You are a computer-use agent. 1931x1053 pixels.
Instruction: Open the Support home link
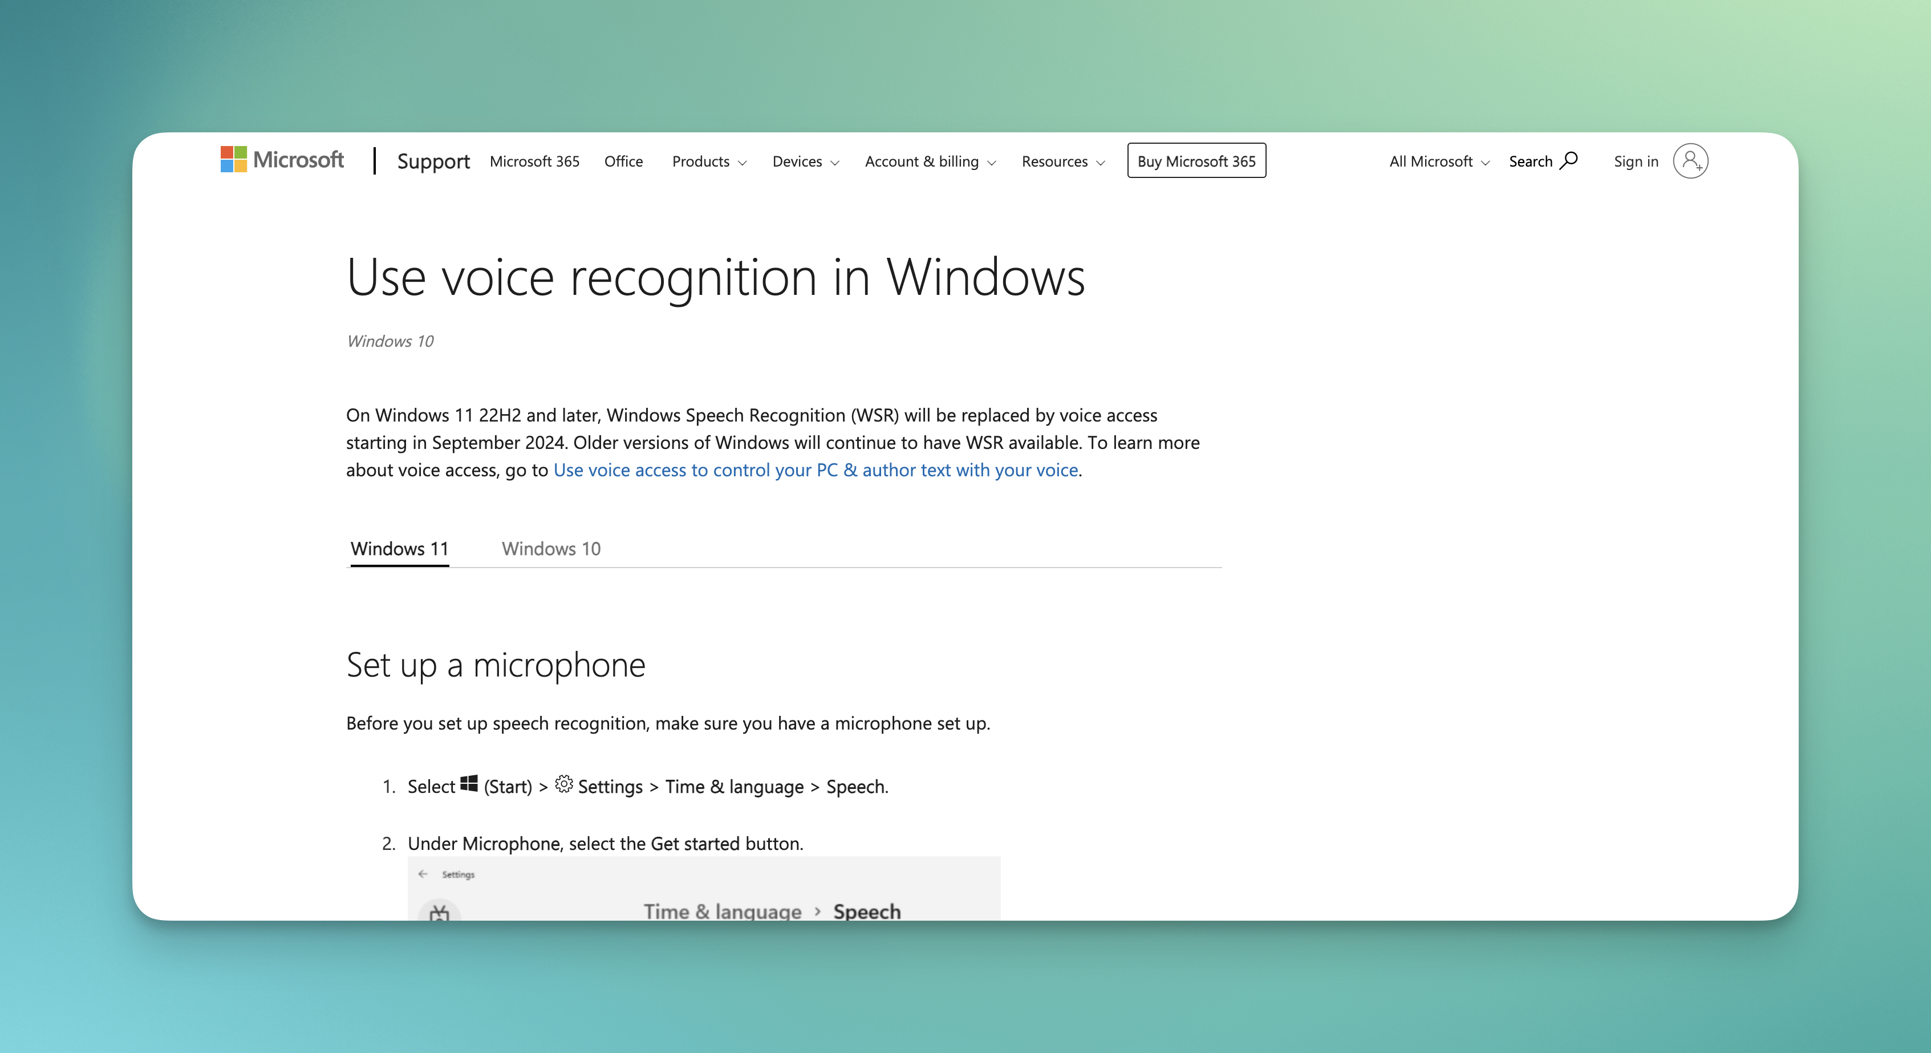pyautogui.click(x=433, y=161)
